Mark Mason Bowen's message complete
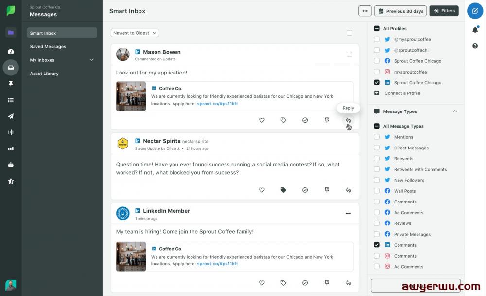Viewport: 486px width, 296px height. point(305,120)
